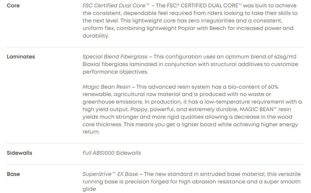Screen dimensions: 311x193
Task: Click the Full ABS1000 Sidewalls text
Action: (112, 153)
